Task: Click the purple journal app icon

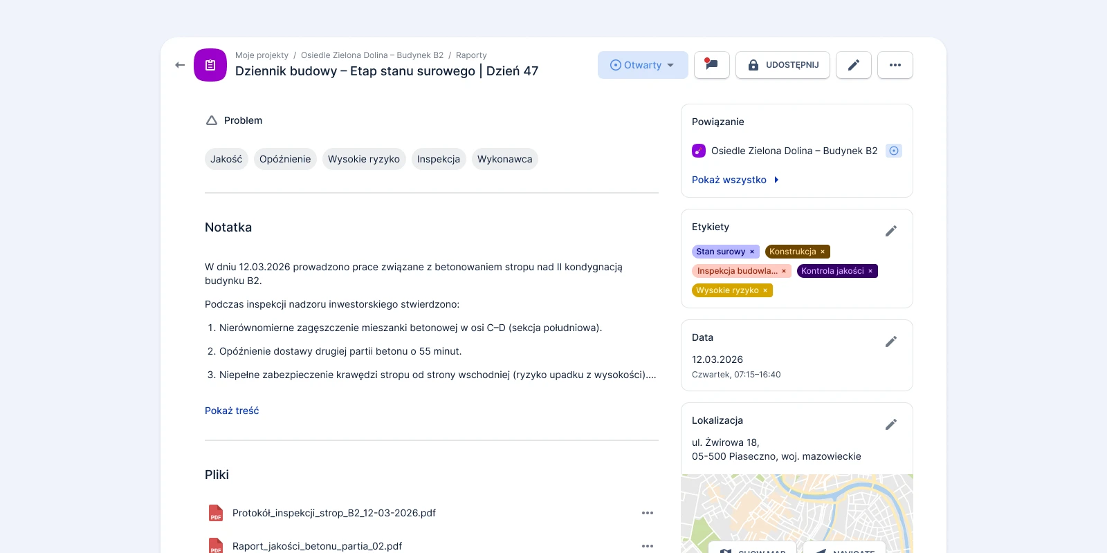Action: click(x=210, y=65)
